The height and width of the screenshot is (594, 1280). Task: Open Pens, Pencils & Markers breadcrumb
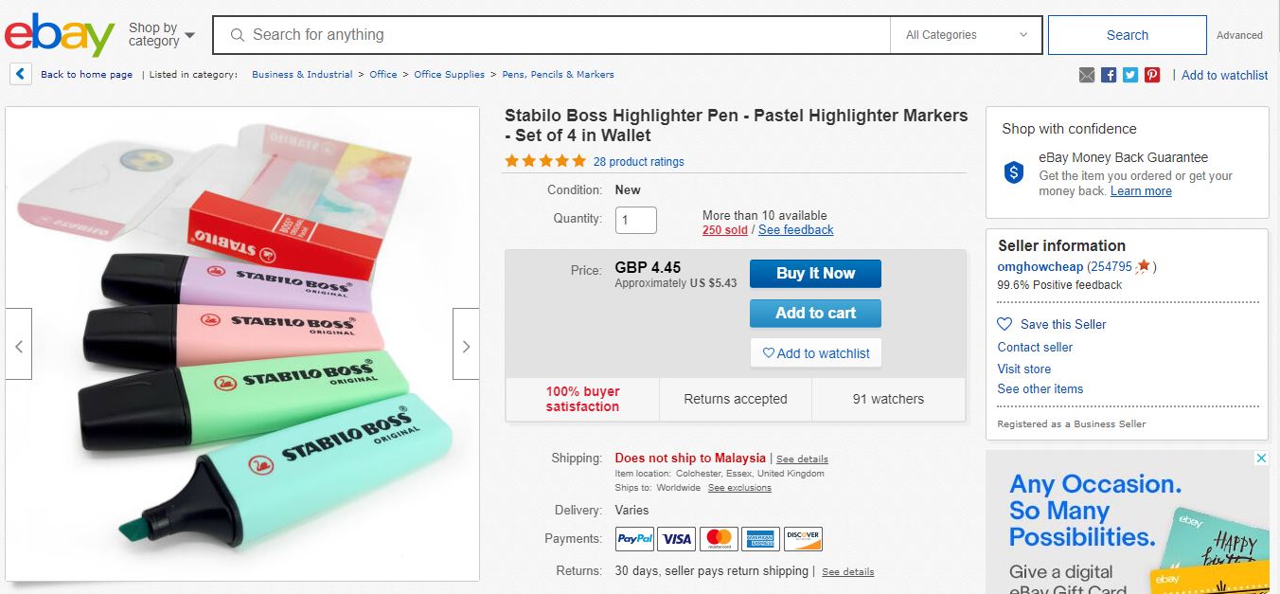558,75
